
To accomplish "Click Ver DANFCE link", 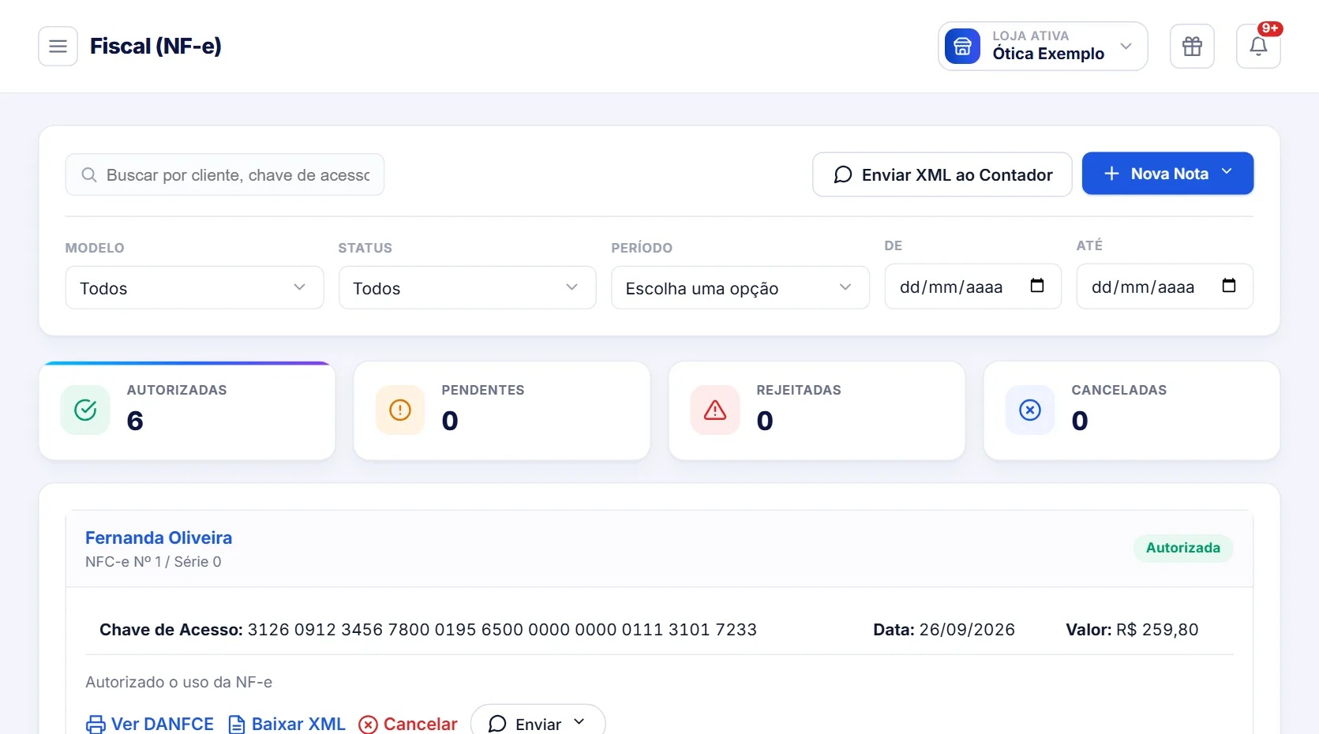I will (x=150, y=724).
